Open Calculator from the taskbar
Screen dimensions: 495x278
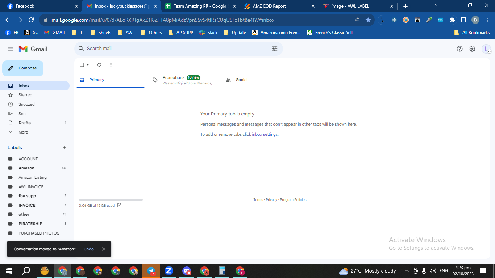pyautogui.click(x=222, y=271)
